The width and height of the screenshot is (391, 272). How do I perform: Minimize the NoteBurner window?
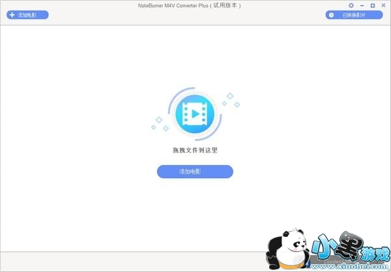(362, 5)
